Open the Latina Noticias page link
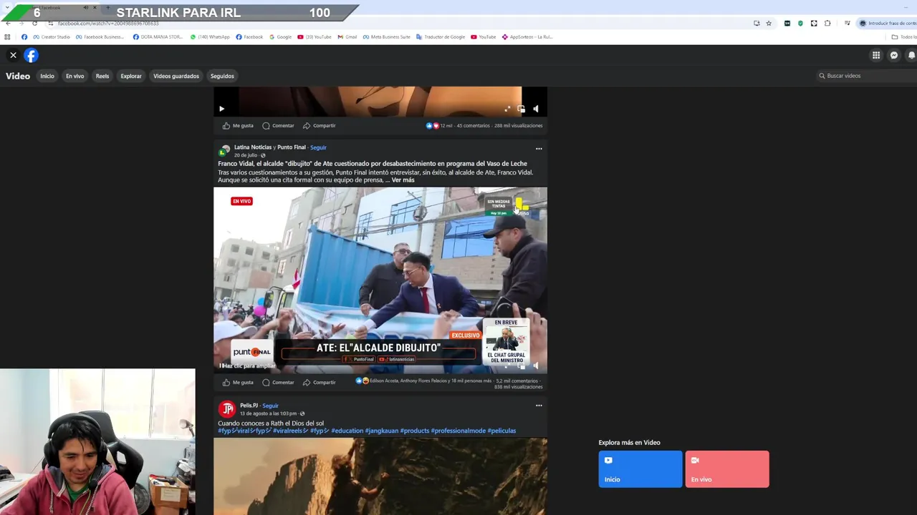The image size is (917, 515). click(x=253, y=147)
